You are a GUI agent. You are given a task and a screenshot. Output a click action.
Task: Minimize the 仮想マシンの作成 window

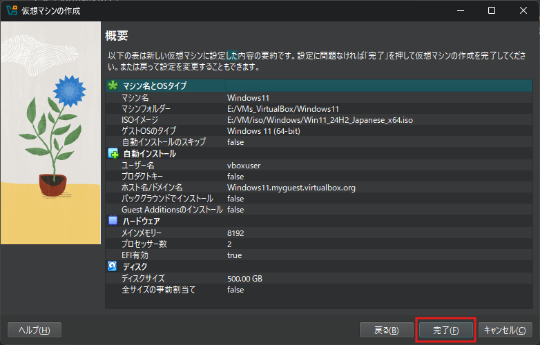(x=461, y=10)
